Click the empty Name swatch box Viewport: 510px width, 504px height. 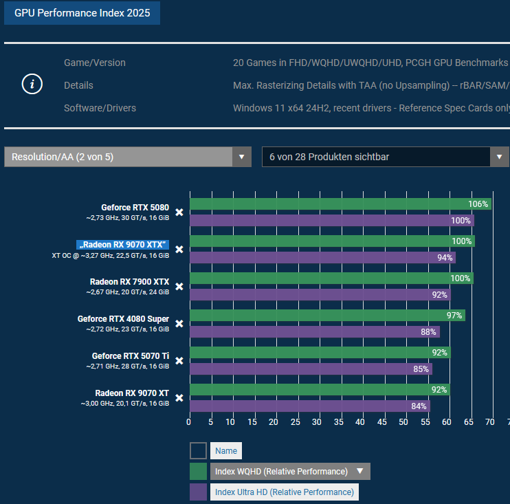click(x=198, y=450)
